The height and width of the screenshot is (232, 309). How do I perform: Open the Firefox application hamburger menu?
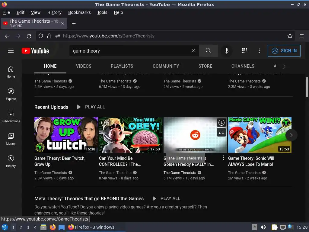pos(302,36)
